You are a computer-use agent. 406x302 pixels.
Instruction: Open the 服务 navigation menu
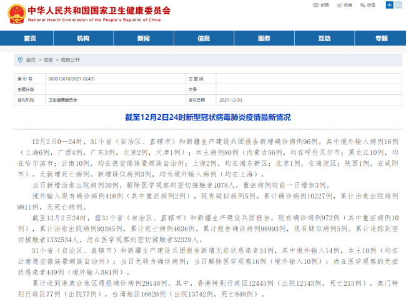264,38
